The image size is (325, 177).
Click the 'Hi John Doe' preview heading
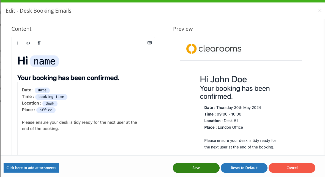point(223,80)
